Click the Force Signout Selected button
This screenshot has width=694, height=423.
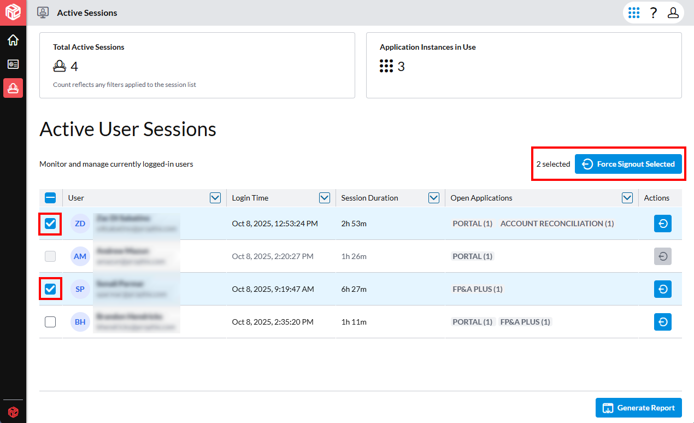point(628,164)
